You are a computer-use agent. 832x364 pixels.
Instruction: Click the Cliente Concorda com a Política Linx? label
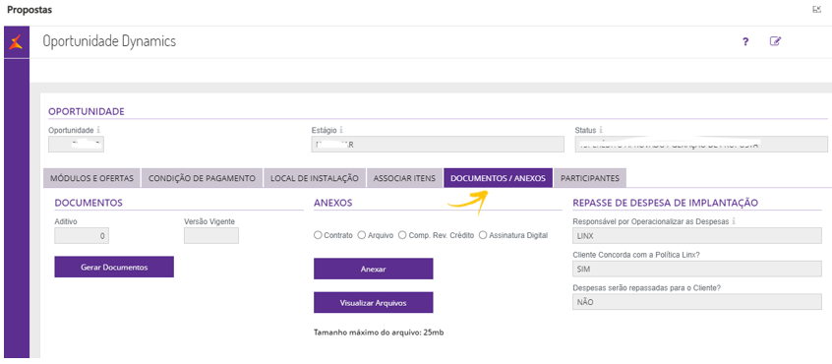[x=636, y=255]
